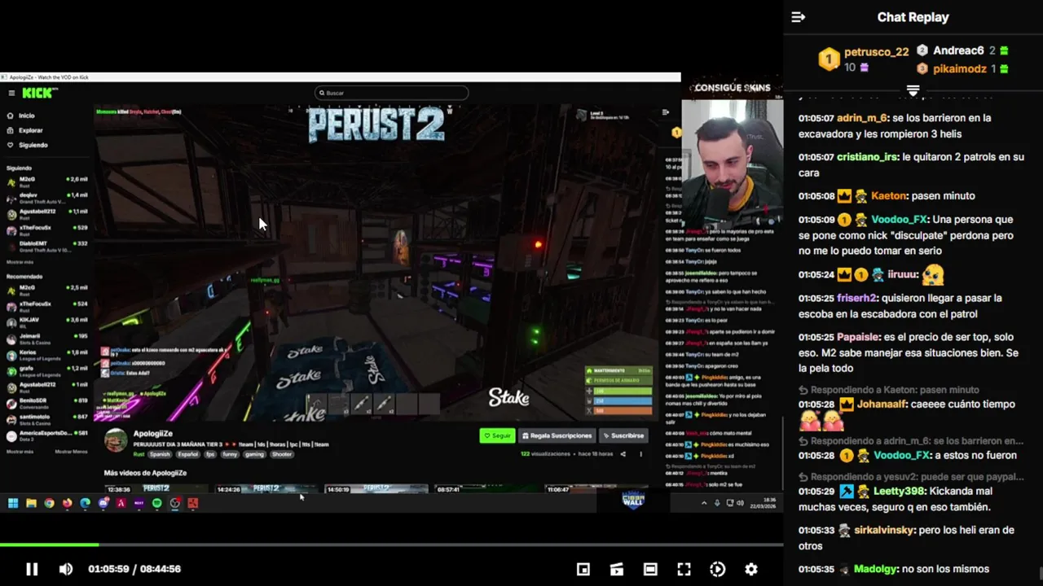
Task: Click username Papaisle in chat
Action: coord(860,337)
